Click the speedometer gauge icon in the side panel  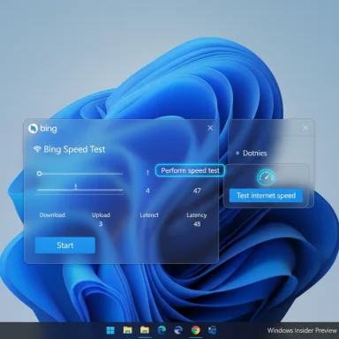pyautogui.click(x=266, y=177)
